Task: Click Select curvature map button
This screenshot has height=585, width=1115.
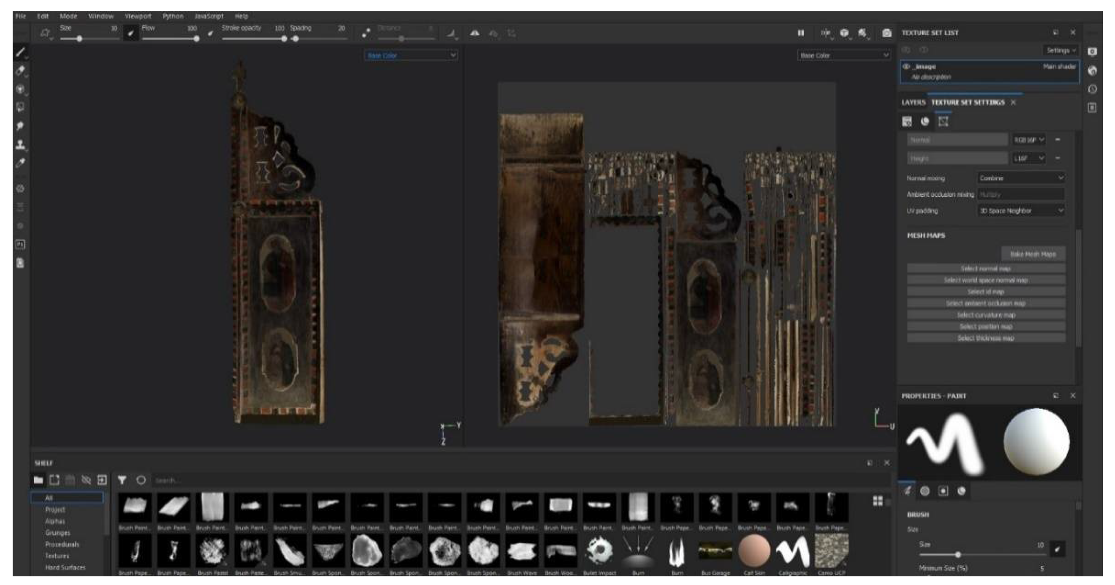Action: click(986, 315)
